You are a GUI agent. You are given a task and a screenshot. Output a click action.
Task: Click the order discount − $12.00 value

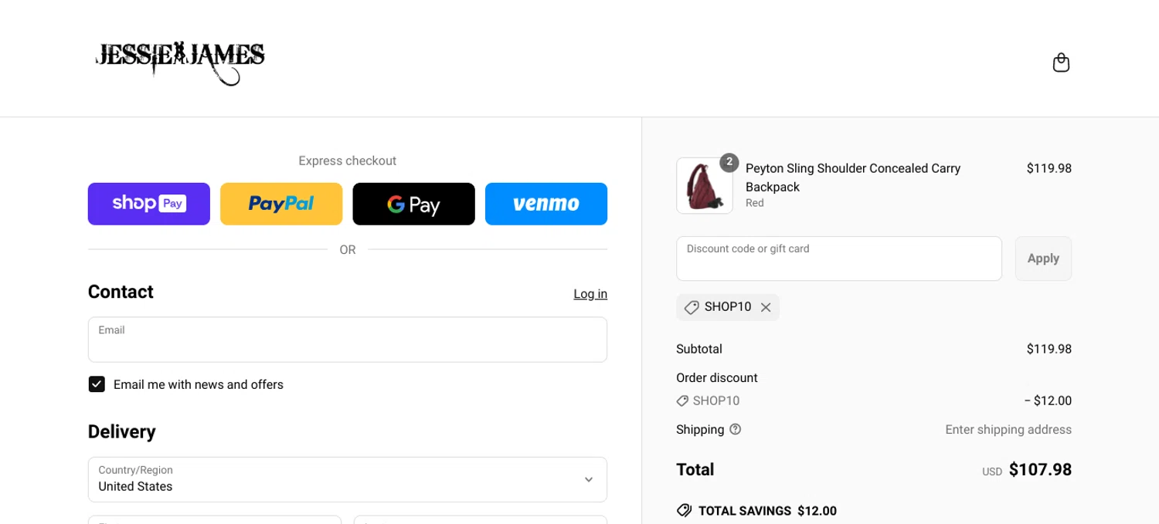point(1048,401)
